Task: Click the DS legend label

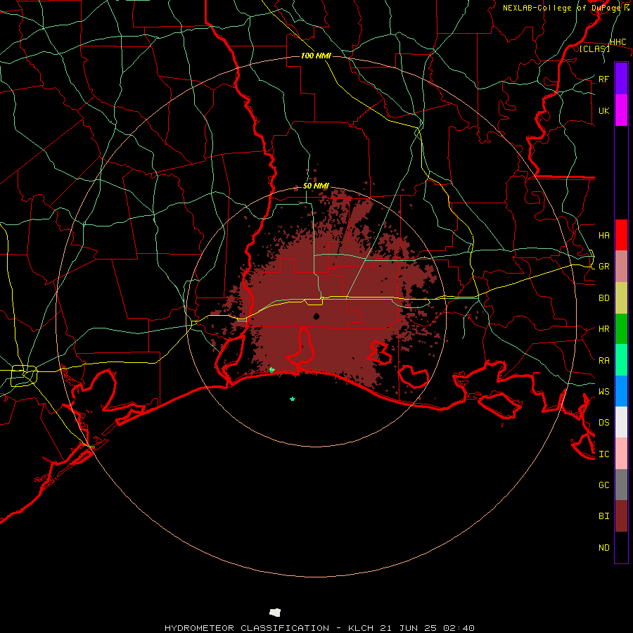Action: coord(603,422)
